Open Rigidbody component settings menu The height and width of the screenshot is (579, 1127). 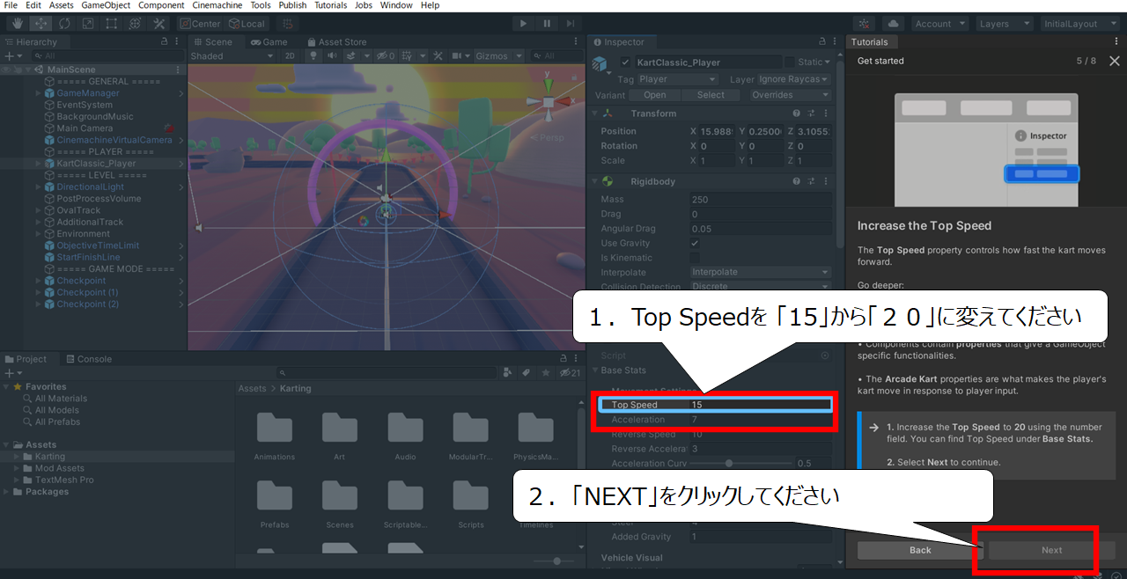826,181
